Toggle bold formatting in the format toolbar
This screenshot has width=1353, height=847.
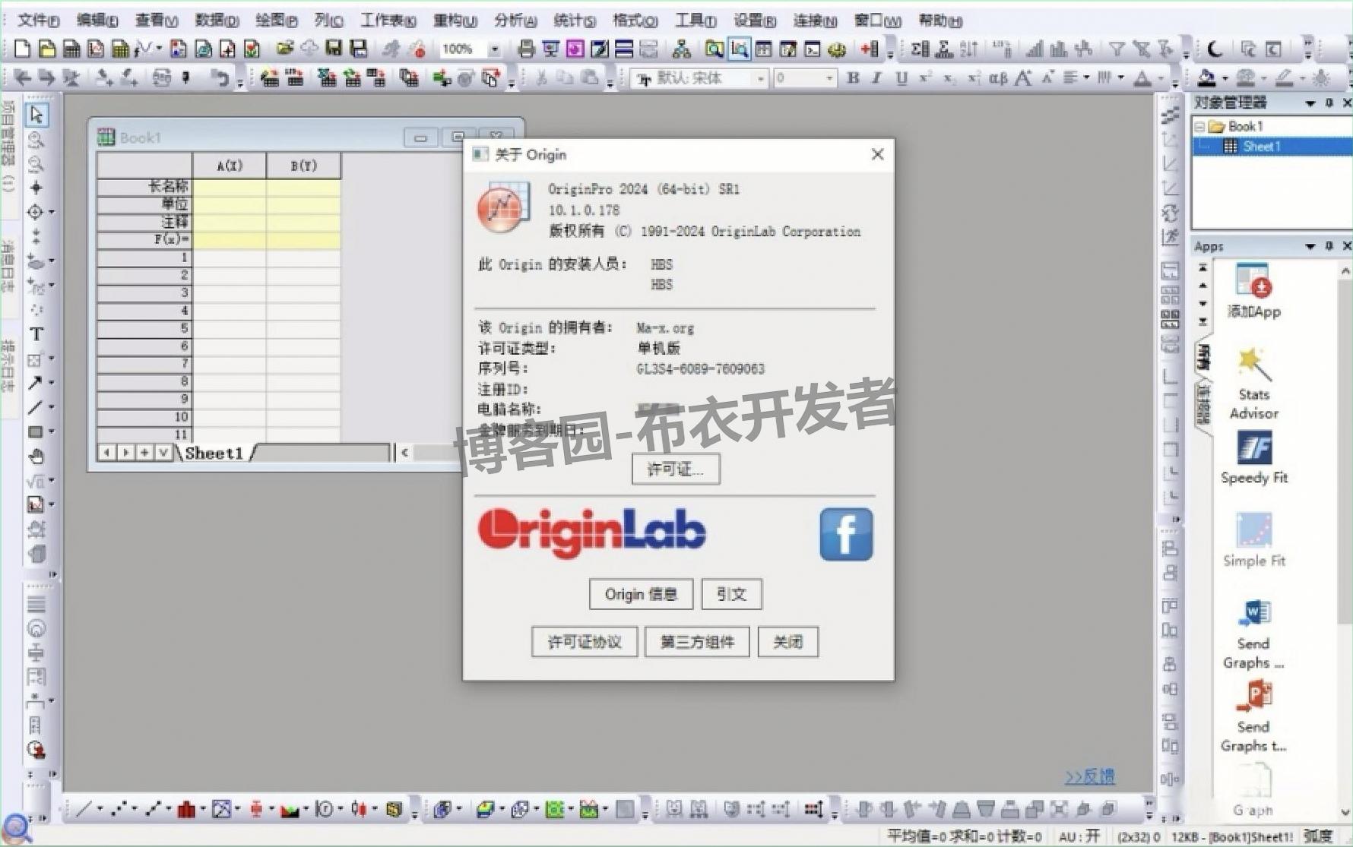[x=853, y=77]
